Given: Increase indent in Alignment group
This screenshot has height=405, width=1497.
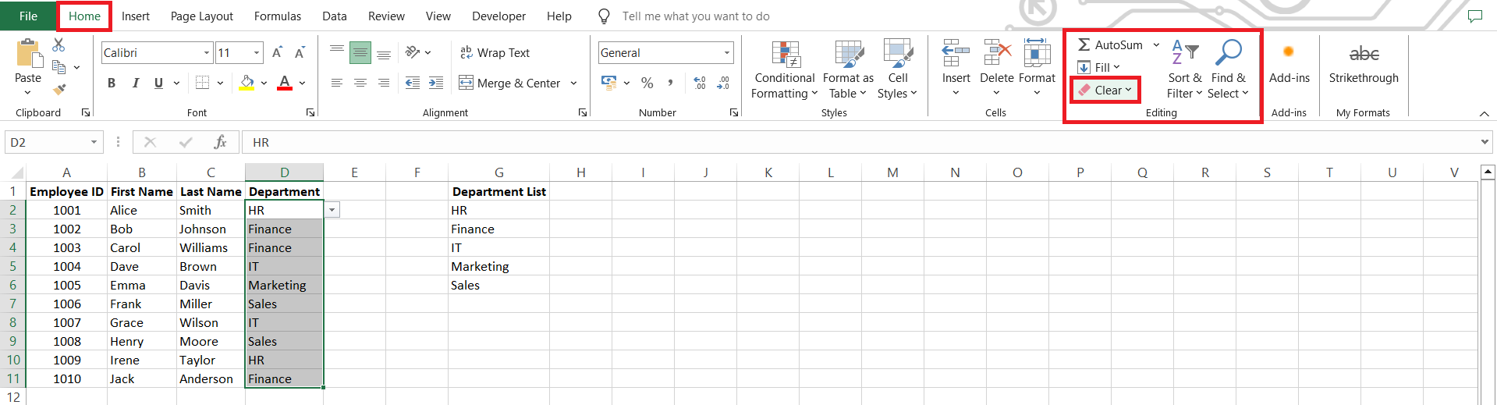Looking at the screenshot, I should [x=436, y=83].
